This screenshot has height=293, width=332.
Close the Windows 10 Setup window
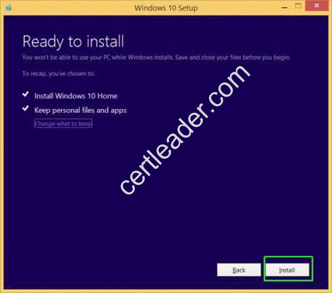pyautogui.click(x=317, y=6)
